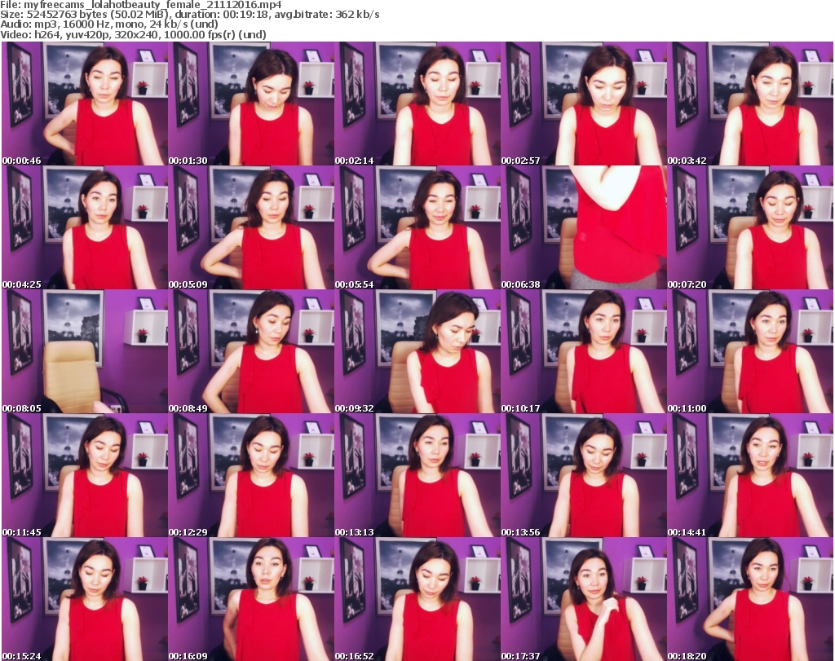Select the thumbnail stamped 00:03:42
835x661 pixels.
pyautogui.click(x=750, y=104)
